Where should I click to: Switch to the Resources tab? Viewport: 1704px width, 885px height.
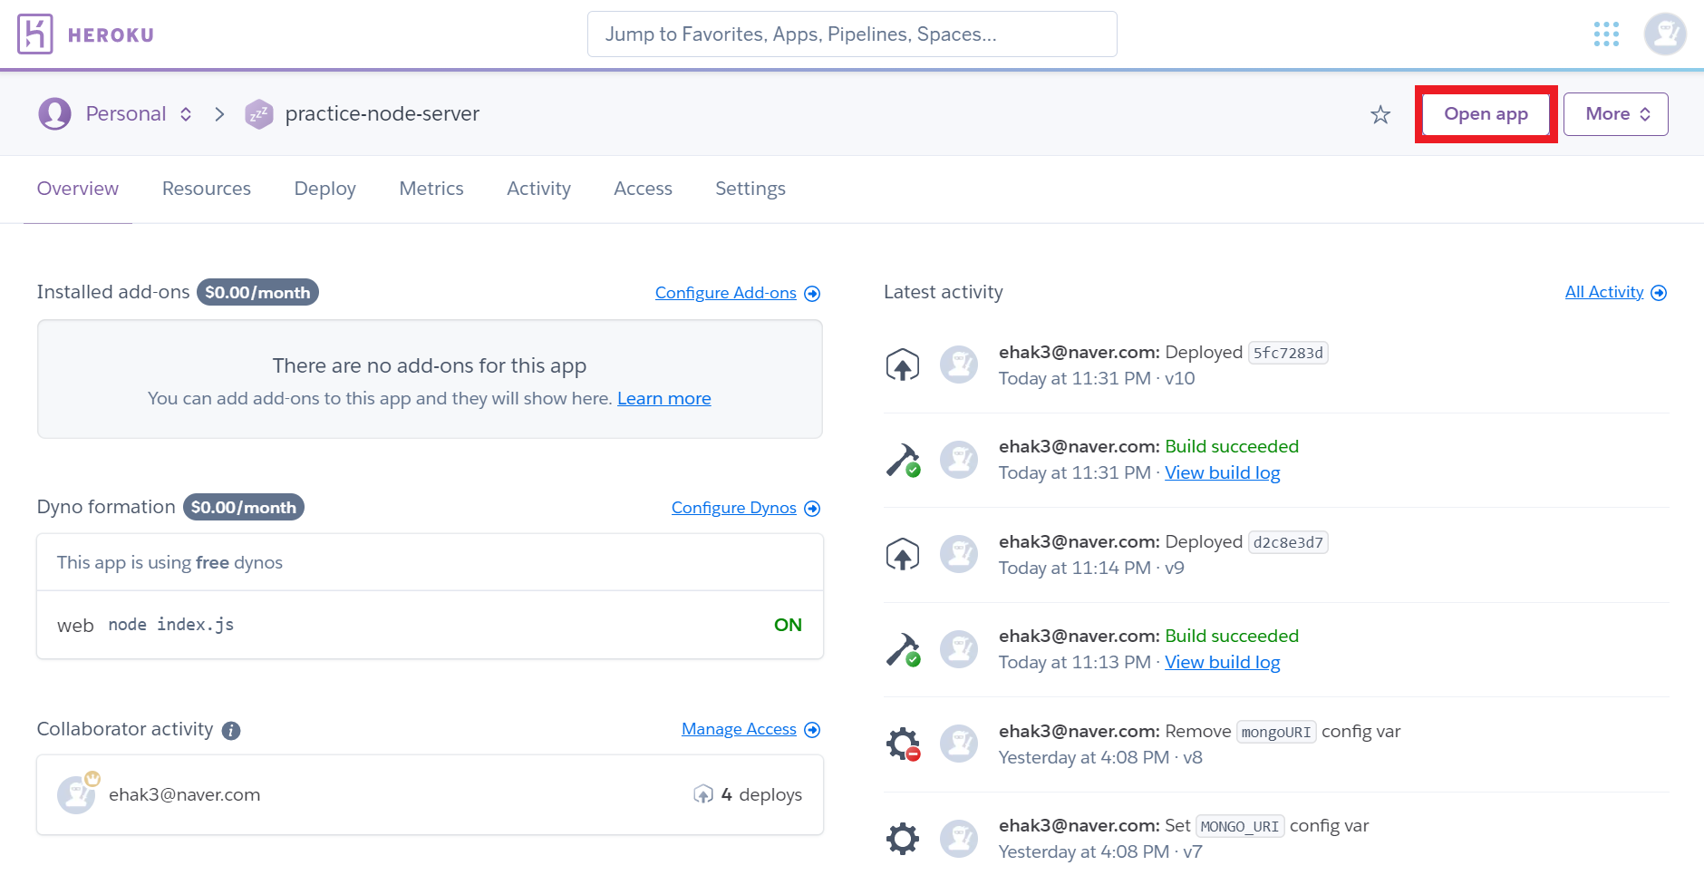[x=207, y=189]
